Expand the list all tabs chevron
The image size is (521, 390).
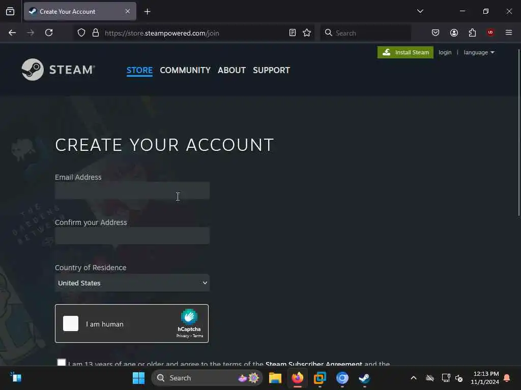click(420, 11)
